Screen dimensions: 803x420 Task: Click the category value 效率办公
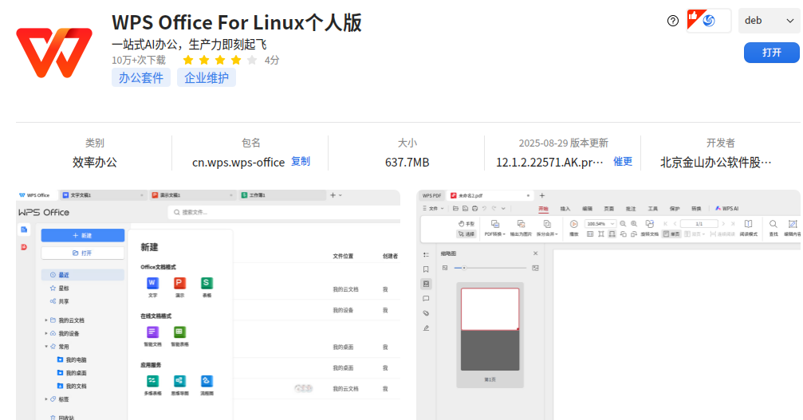pos(95,162)
